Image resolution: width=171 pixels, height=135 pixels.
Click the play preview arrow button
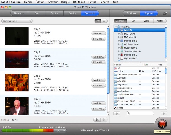point(164,113)
